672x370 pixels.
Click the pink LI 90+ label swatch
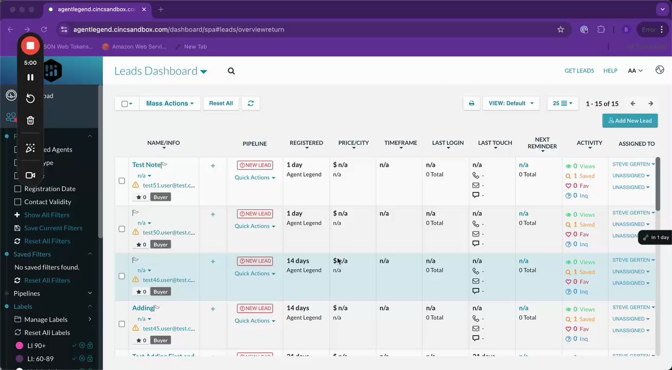coord(20,346)
